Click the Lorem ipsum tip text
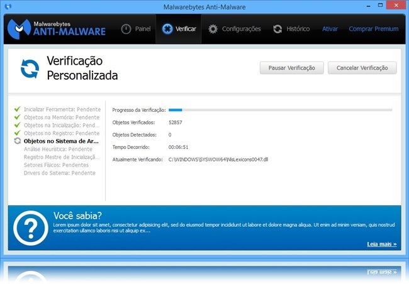 coord(224,227)
